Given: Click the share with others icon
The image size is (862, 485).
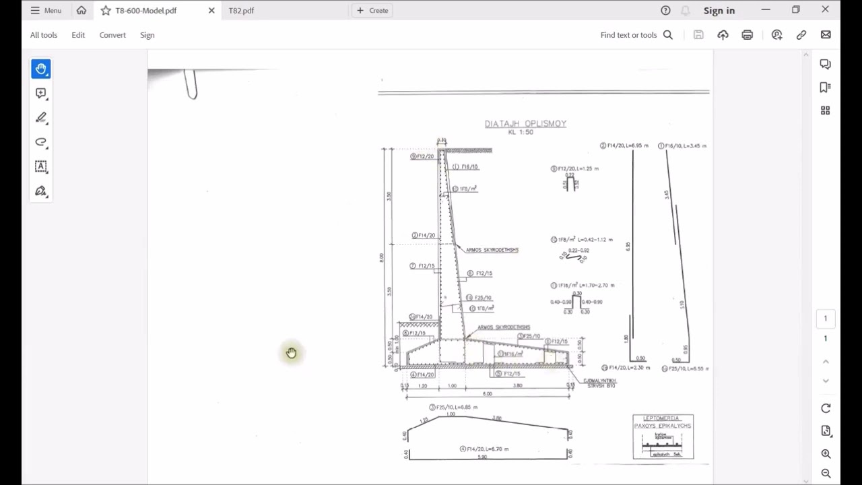Looking at the screenshot, I should pyautogui.click(x=776, y=35).
